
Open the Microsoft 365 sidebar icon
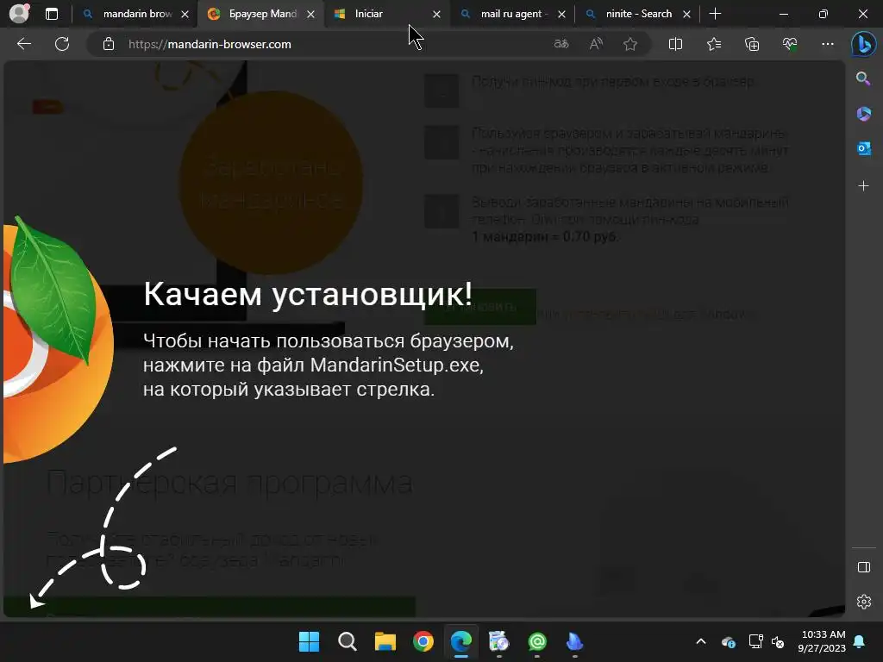point(863,114)
